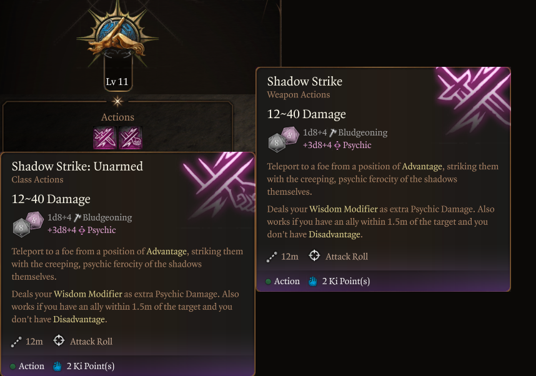Select the right Shadow Strike action icon under Actions
This screenshot has height=376, width=536.
point(130,138)
